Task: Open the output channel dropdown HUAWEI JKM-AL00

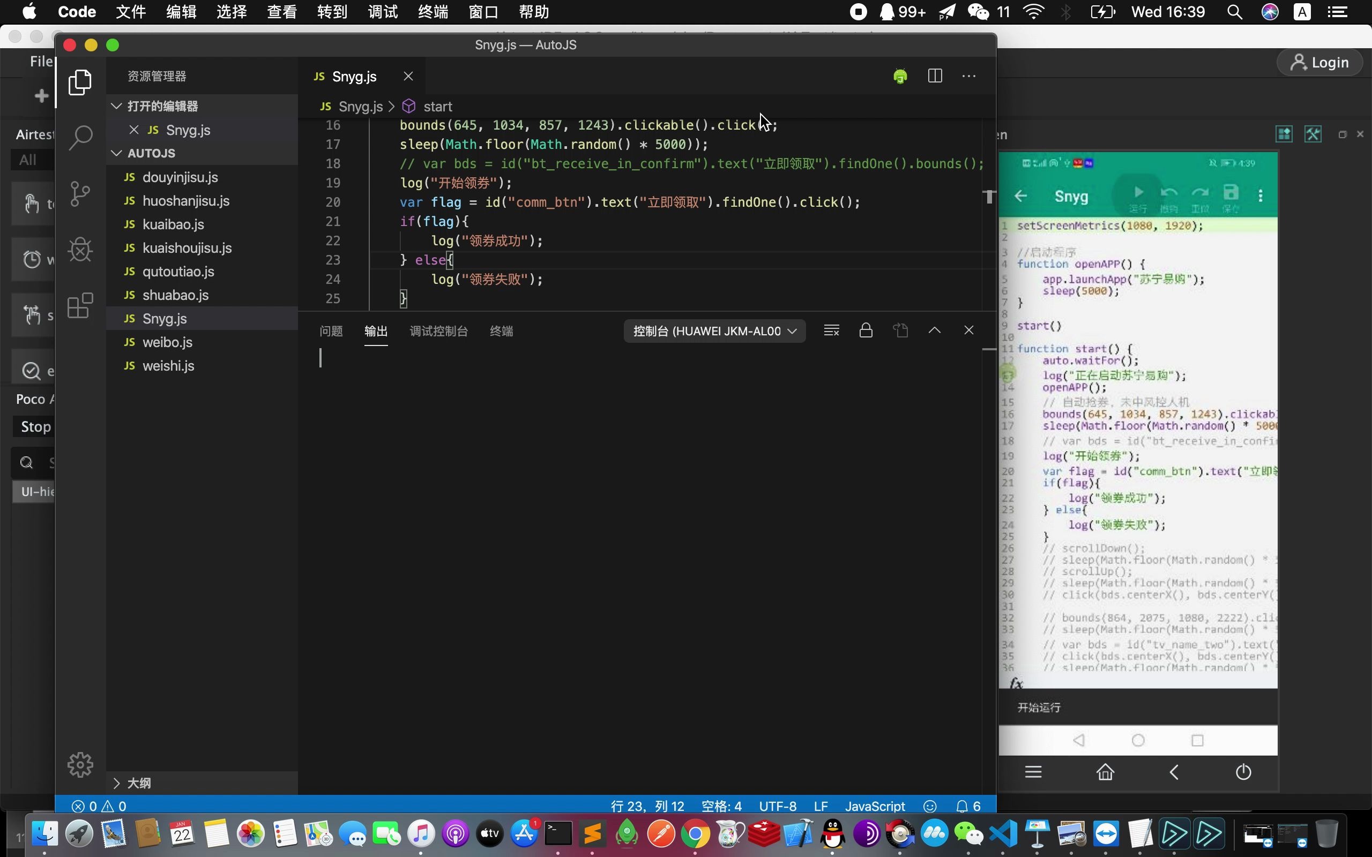Action: click(714, 331)
